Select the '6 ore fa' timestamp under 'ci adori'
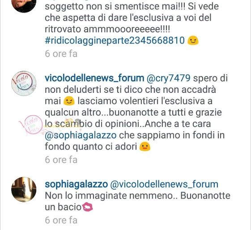This screenshot has width=251, height=230. coord(61,160)
